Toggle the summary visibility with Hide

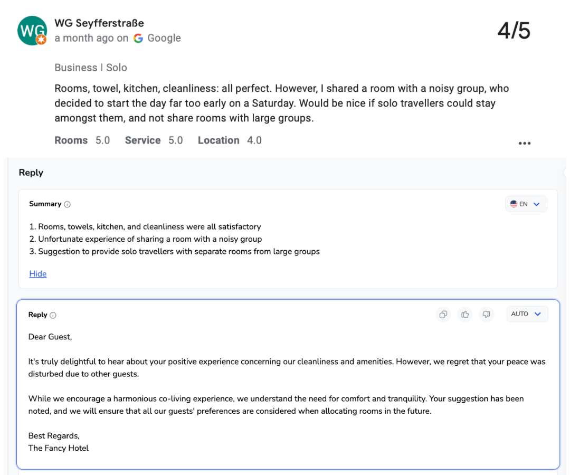(x=37, y=273)
